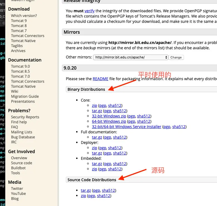The image size is (217, 206).
Task: Download Source Code tar.gz
Action: tap(86, 190)
